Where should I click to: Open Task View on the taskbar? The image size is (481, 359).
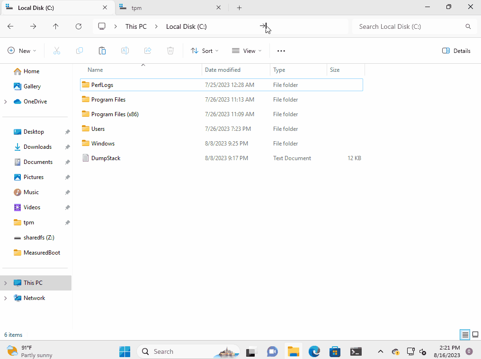click(250, 351)
